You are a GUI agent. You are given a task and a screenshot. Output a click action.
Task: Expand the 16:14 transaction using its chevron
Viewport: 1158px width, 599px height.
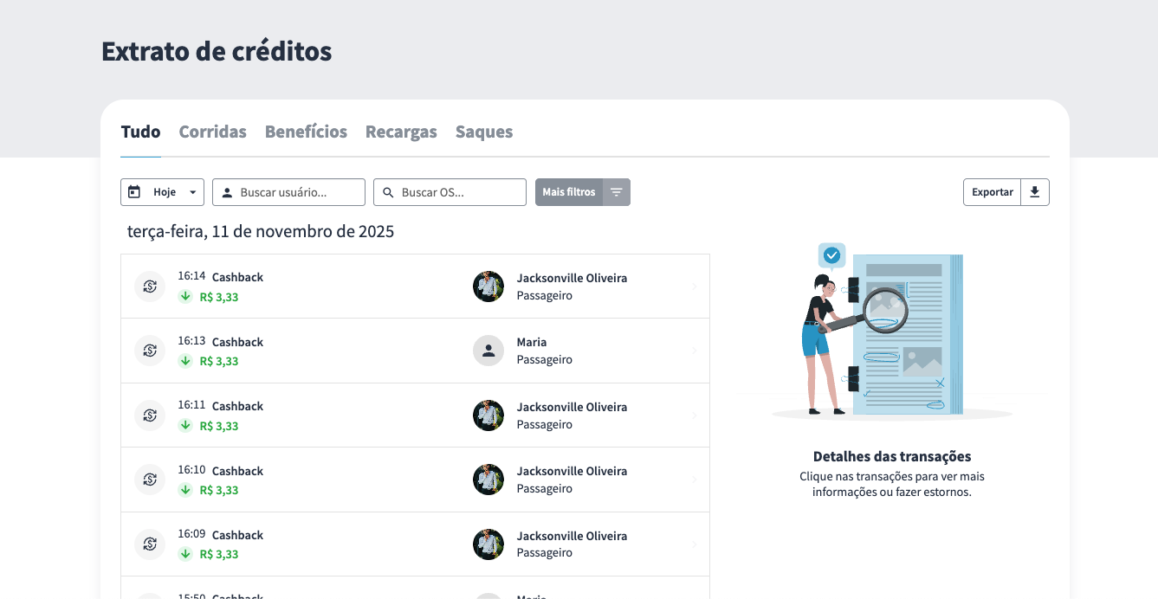pos(694,287)
